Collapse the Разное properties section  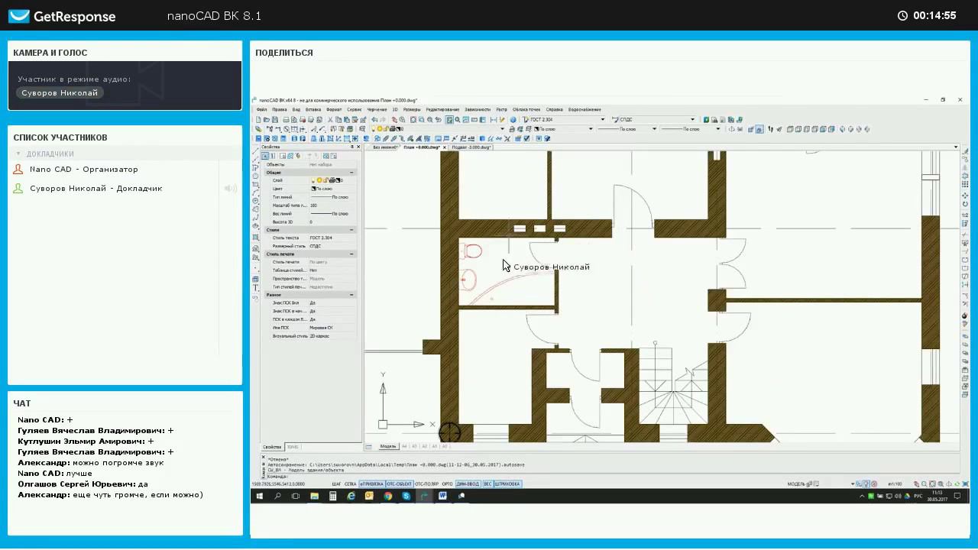(x=351, y=294)
